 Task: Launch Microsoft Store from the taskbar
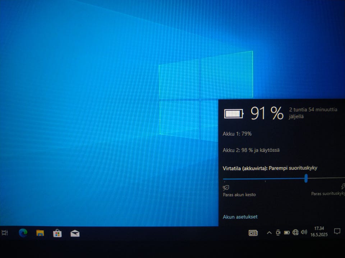57,233
